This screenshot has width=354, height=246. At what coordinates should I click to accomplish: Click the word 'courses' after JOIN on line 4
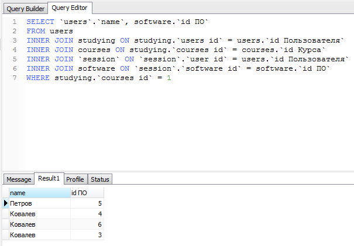coord(94,50)
